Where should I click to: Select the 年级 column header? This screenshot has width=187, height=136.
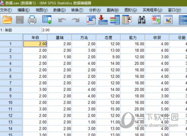tap(35, 38)
